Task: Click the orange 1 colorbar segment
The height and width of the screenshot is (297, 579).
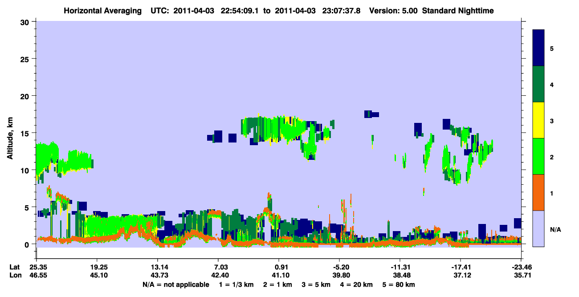Action: pyautogui.click(x=538, y=192)
